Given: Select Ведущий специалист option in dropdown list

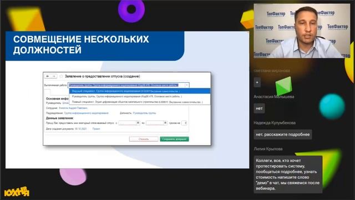Looking at the screenshot, I should [x=140, y=91].
